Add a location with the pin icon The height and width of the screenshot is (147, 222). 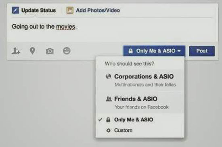coord(32,51)
